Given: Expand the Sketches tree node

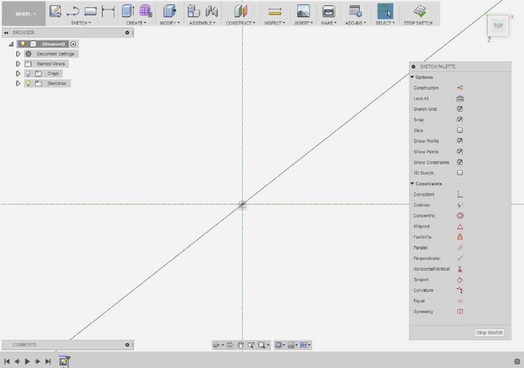Looking at the screenshot, I should point(18,83).
